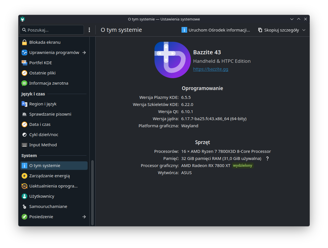Screen dimensions: 328x248
Task: Click Uruchom Ośrodek informacji button
Action: 216,30
